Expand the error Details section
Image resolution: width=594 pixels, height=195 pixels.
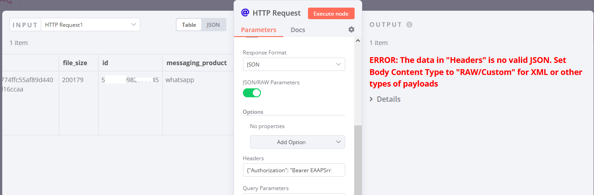point(385,99)
